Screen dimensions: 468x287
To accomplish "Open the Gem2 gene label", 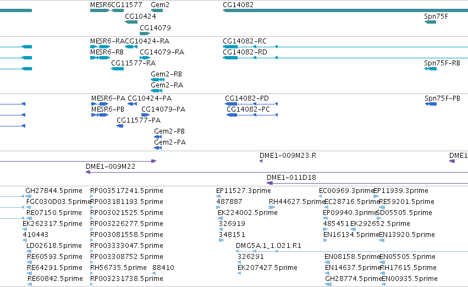I will click(160, 5).
